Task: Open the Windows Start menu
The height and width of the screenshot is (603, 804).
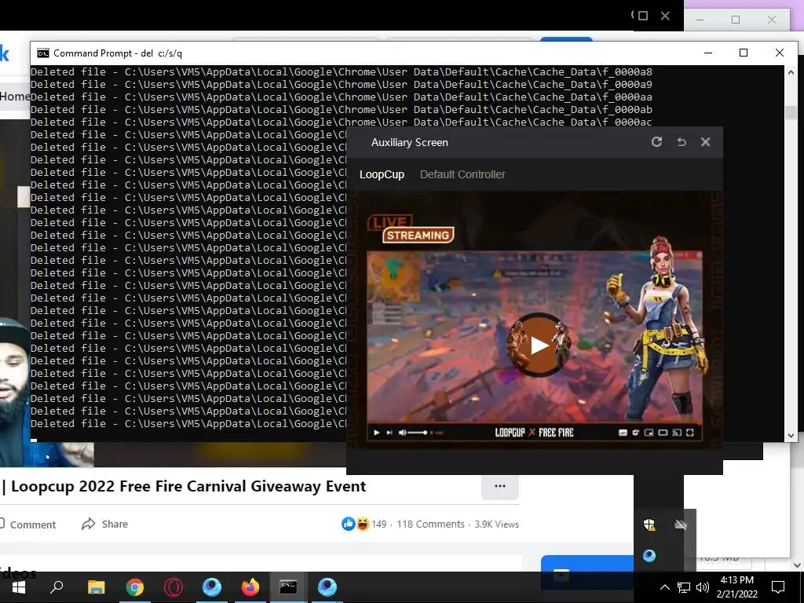Action: pyautogui.click(x=19, y=587)
